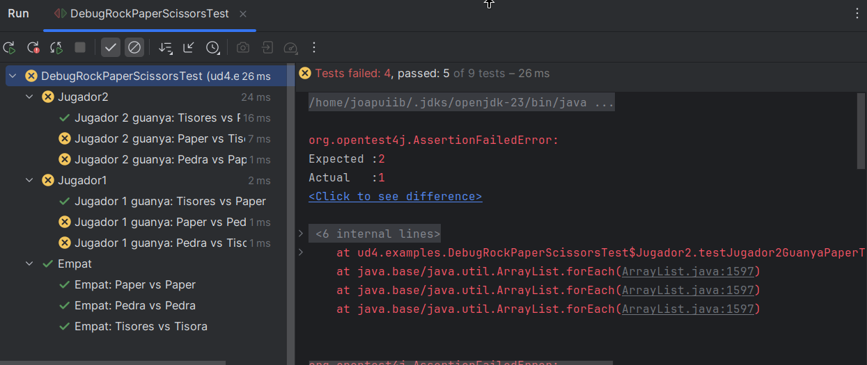The image size is (867, 365).
Task: Toggle Show Ignored tests button
Action: pyautogui.click(x=134, y=48)
